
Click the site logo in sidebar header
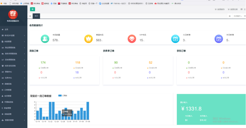pos(13,14)
